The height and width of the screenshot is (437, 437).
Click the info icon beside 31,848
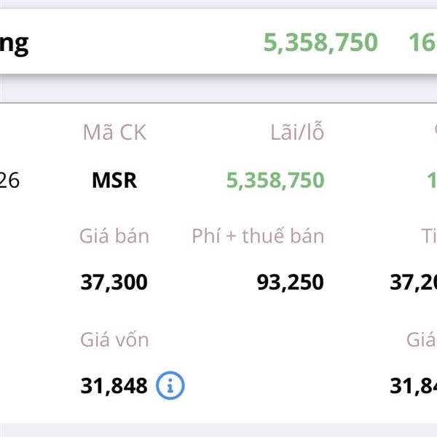[x=170, y=386]
